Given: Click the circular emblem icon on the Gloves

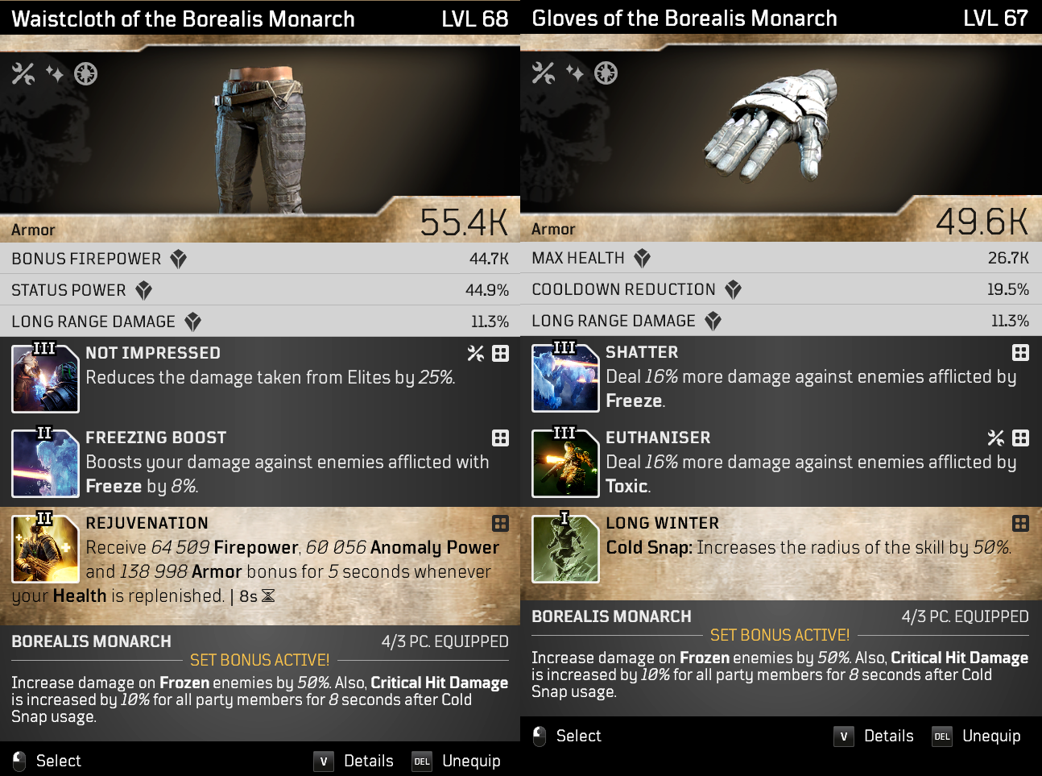Looking at the screenshot, I should click(606, 73).
